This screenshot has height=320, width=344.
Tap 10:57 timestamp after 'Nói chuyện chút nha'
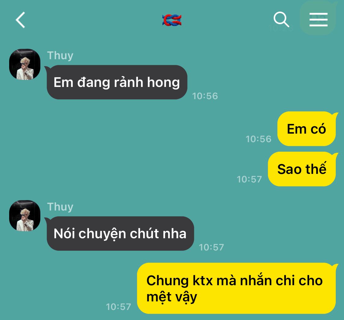pyautogui.click(x=212, y=247)
